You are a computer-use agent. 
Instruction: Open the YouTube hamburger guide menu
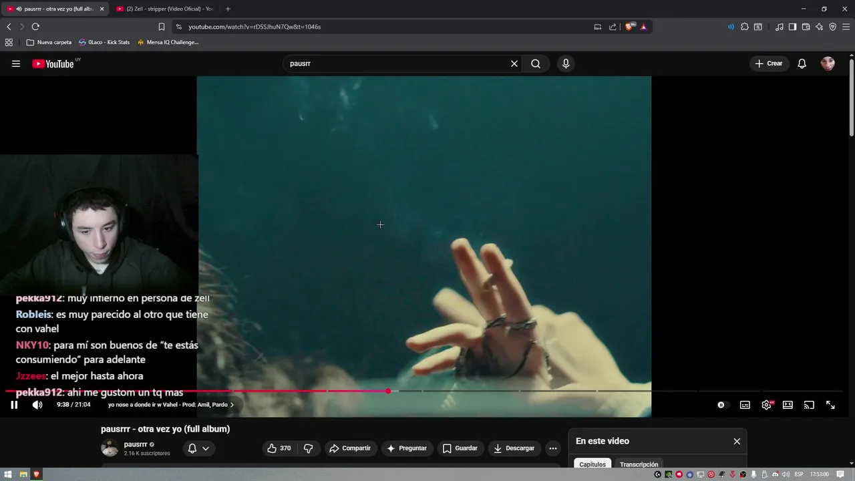click(16, 63)
